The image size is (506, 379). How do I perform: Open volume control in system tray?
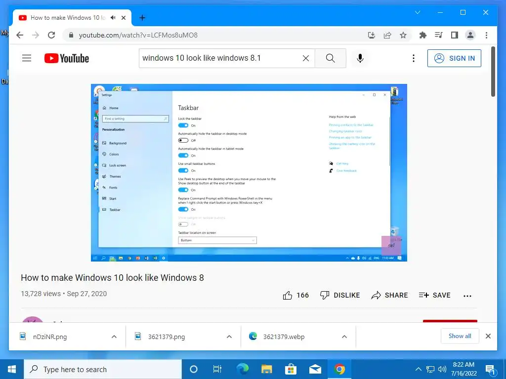coord(442,369)
